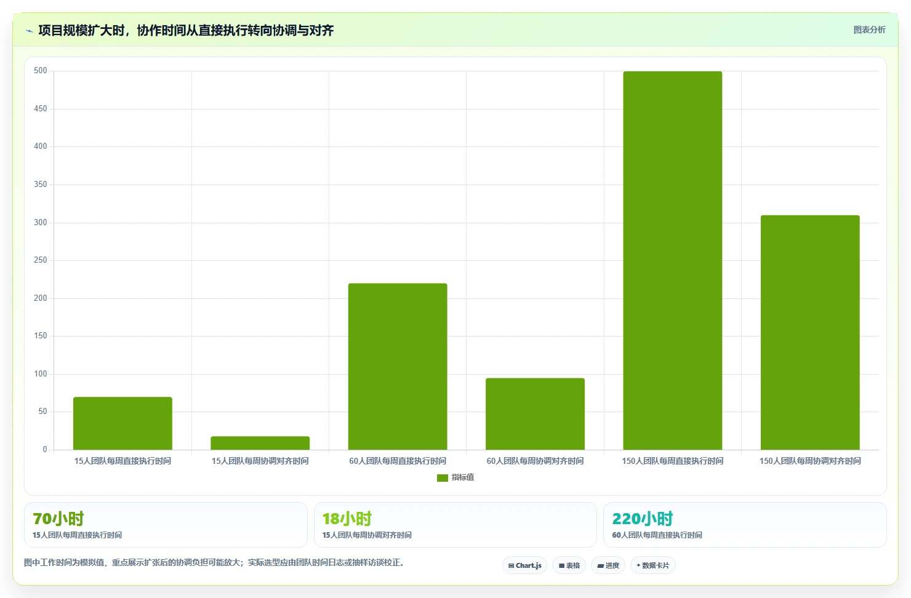Click the y-axis value 300
Viewport: 911px width, 598px height.
click(x=41, y=223)
